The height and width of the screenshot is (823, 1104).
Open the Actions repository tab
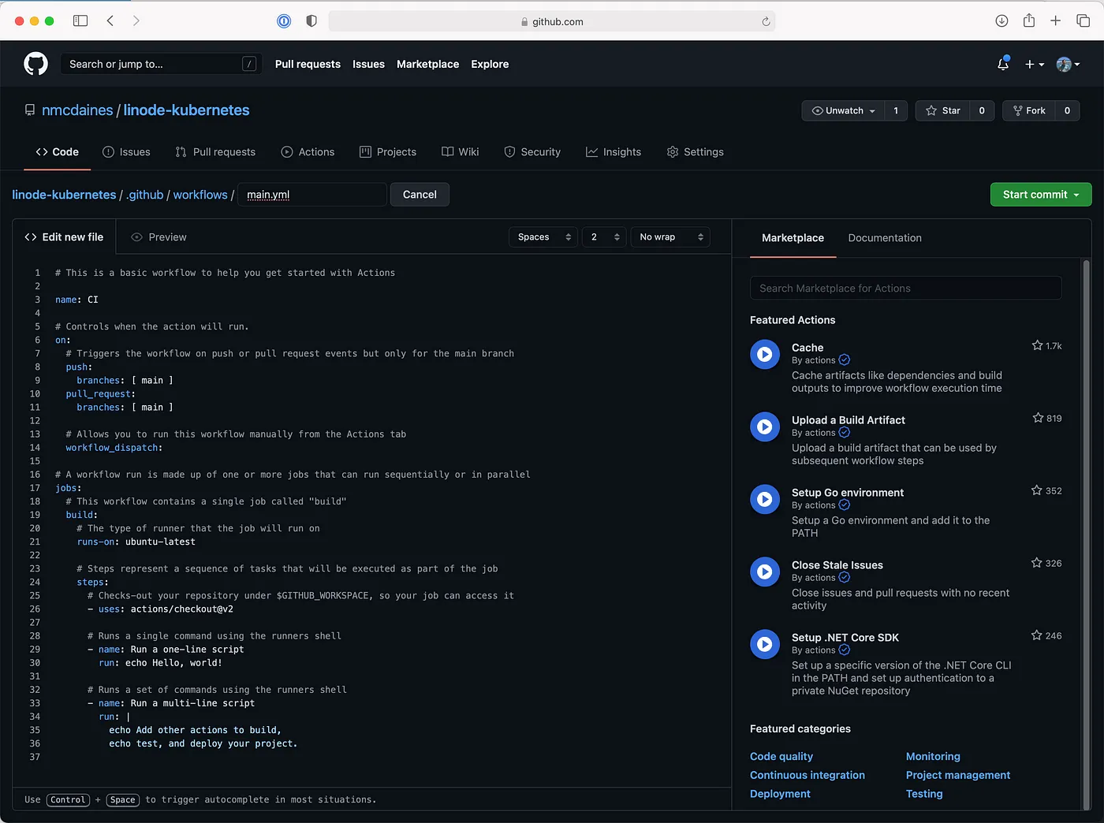coord(308,152)
